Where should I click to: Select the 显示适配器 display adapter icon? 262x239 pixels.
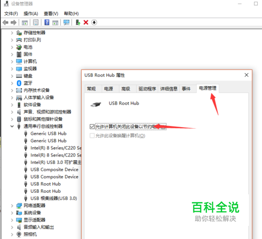coord(19,220)
